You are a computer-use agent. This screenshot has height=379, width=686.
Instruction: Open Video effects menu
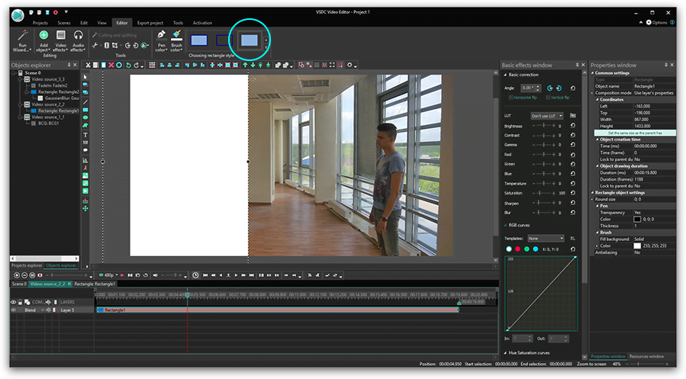[x=61, y=40]
